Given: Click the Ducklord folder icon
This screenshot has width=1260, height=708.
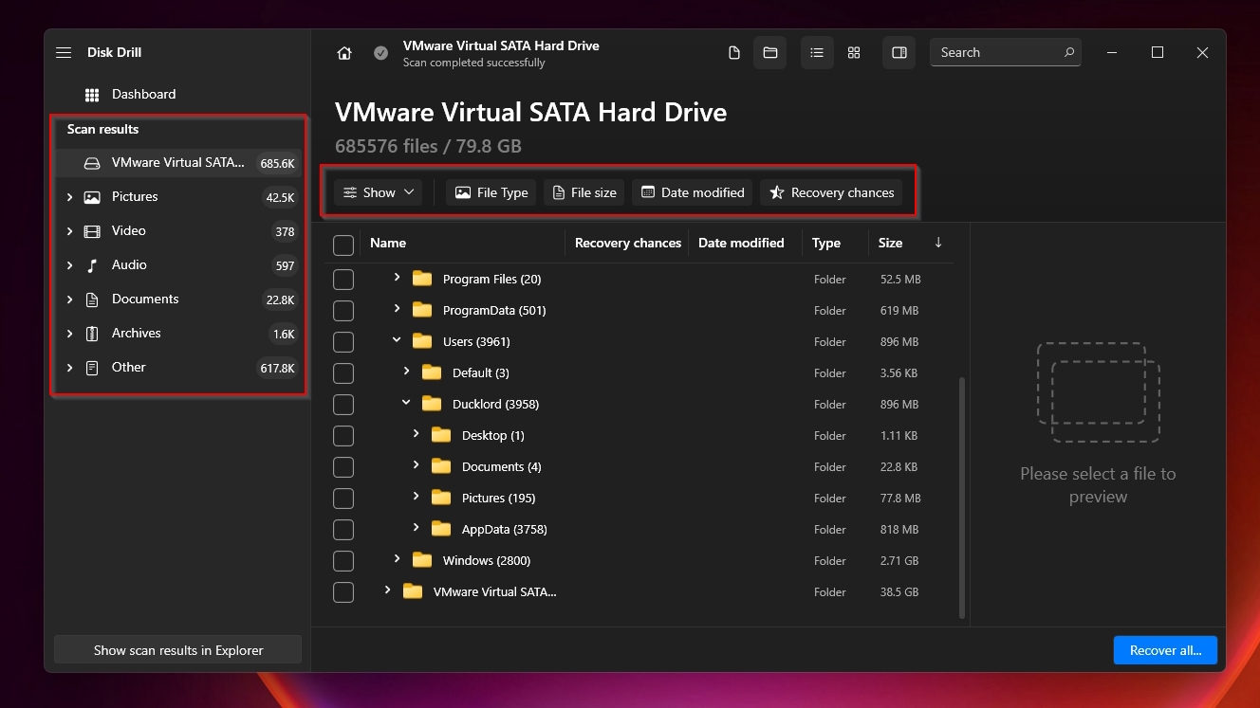Looking at the screenshot, I should pos(432,404).
